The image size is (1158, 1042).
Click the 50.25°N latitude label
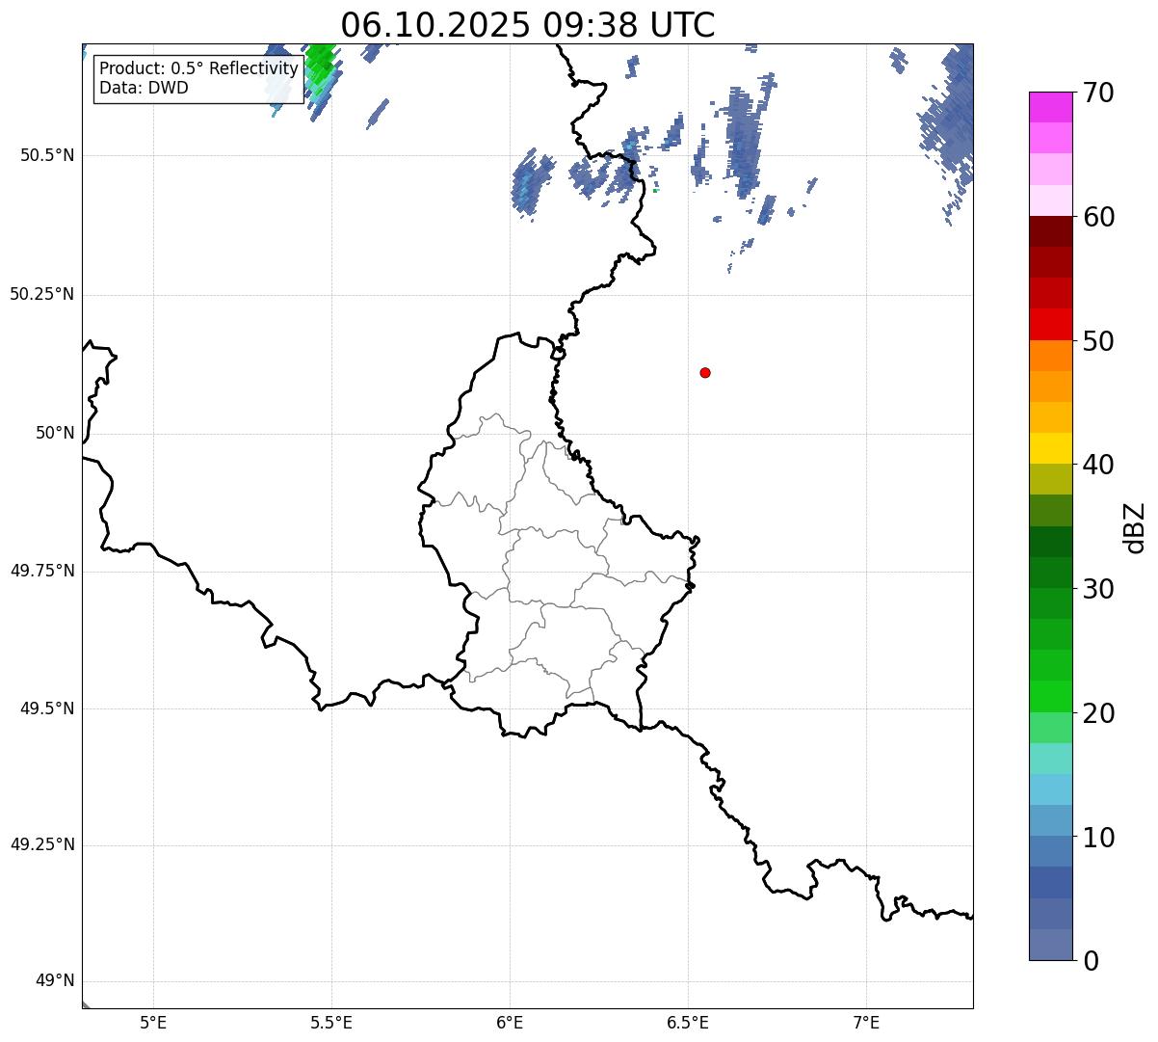42,295
